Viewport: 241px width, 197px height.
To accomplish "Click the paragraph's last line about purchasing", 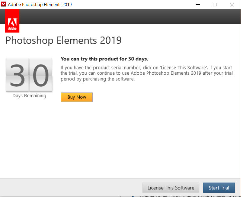I will click(98, 79).
